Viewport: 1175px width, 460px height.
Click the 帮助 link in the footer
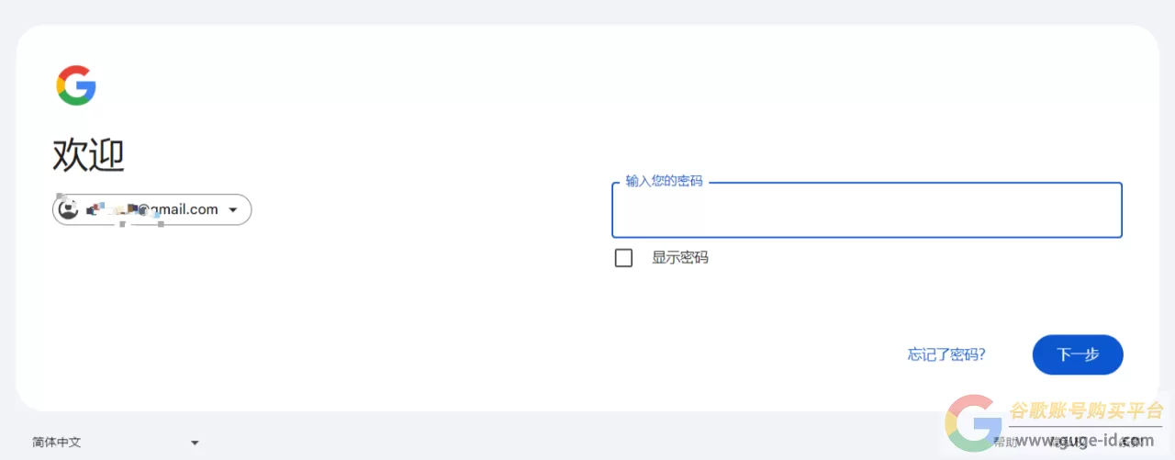[1005, 443]
